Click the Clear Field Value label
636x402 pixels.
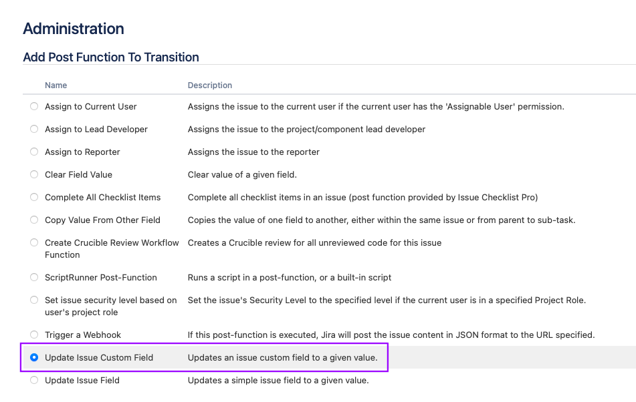[x=78, y=174]
